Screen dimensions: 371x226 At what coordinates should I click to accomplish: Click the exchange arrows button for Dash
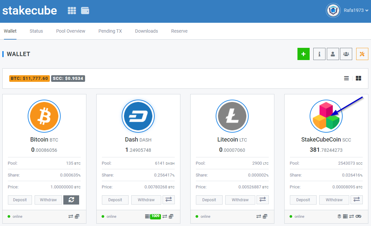tap(169, 200)
